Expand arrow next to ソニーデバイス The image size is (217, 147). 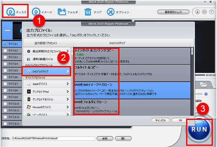[x=67, y=115]
